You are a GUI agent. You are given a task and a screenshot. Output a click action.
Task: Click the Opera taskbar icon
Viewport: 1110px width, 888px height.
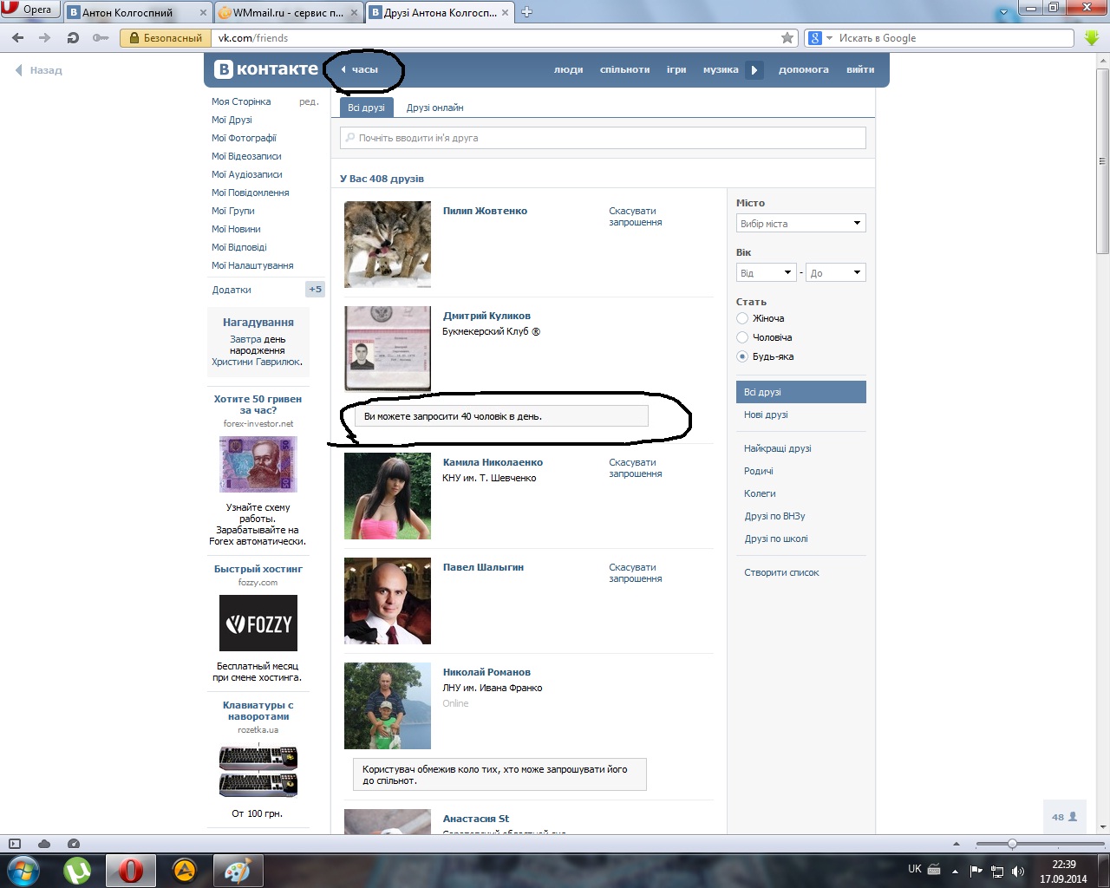click(x=131, y=870)
